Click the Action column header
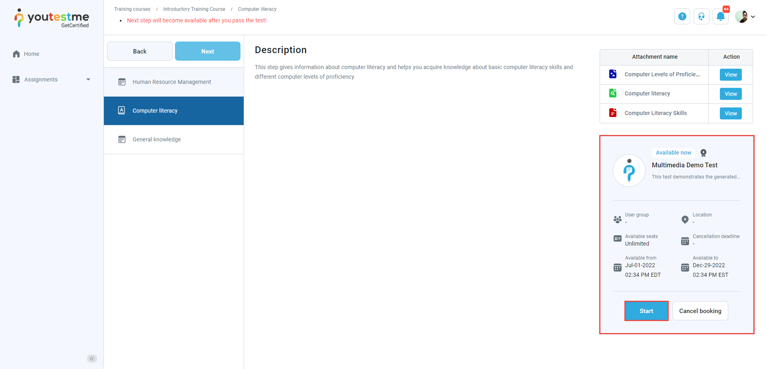 [731, 57]
